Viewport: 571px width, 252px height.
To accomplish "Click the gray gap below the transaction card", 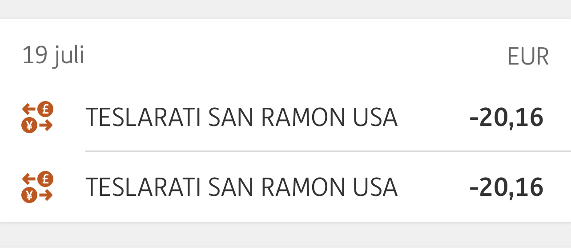I will click(x=285, y=234).
